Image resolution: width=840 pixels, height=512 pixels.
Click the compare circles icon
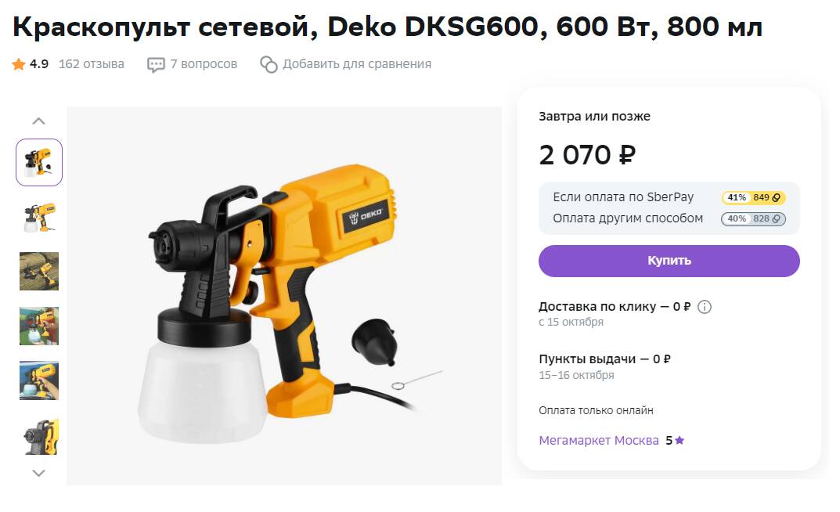point(269,64)
